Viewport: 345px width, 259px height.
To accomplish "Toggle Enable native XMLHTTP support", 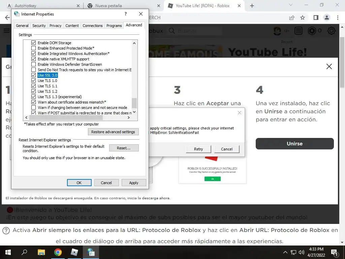I will tap(33, 59).
